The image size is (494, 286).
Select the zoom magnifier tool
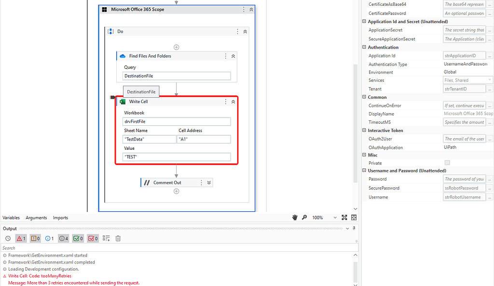304,217
